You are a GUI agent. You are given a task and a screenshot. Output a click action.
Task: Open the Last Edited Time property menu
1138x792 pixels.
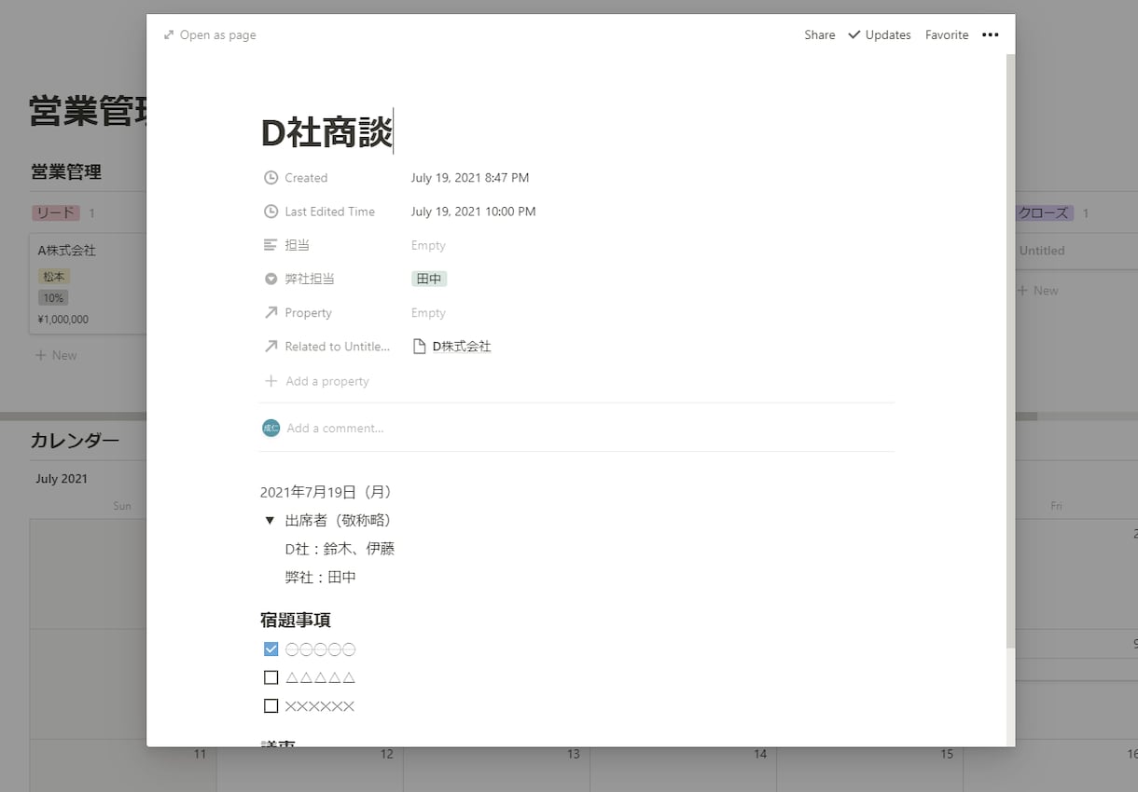pyautogui.click(x=330, y=212)
